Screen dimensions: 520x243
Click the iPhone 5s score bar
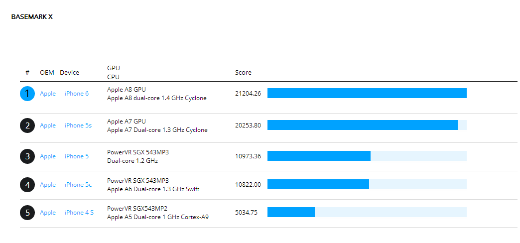pyautogui.click(x=367, y=125)
